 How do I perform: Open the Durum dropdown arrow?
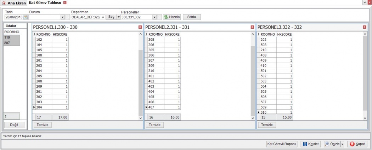(x=63, y=17)
